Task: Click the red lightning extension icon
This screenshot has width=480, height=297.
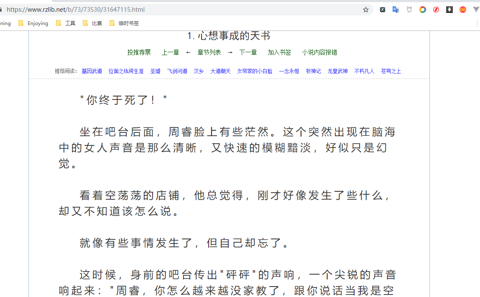Action: tap(436, 10)
